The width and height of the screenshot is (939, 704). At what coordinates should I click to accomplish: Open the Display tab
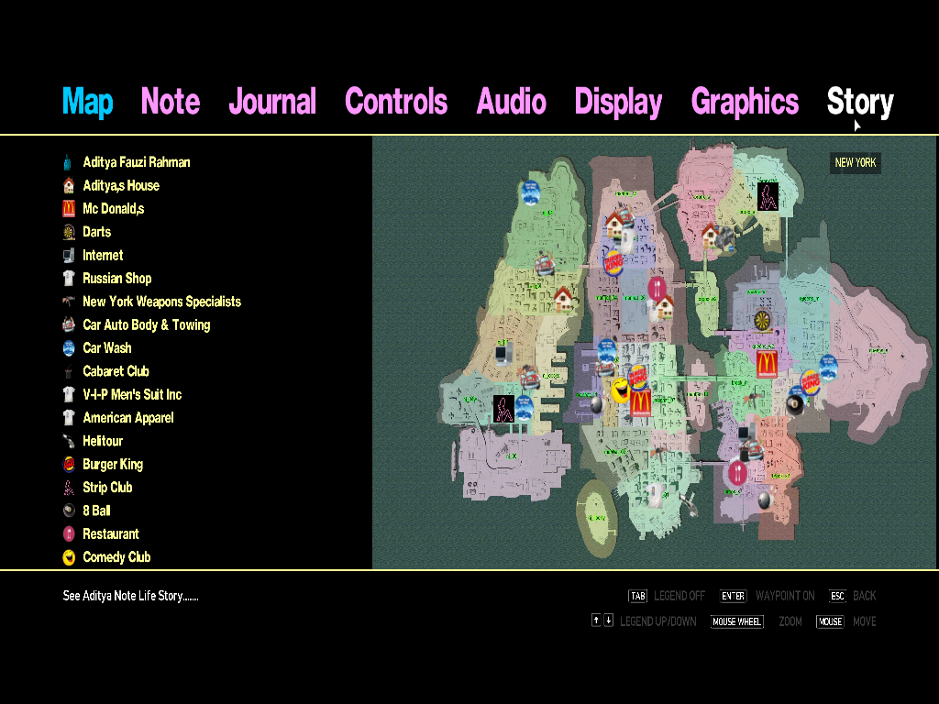618,102
